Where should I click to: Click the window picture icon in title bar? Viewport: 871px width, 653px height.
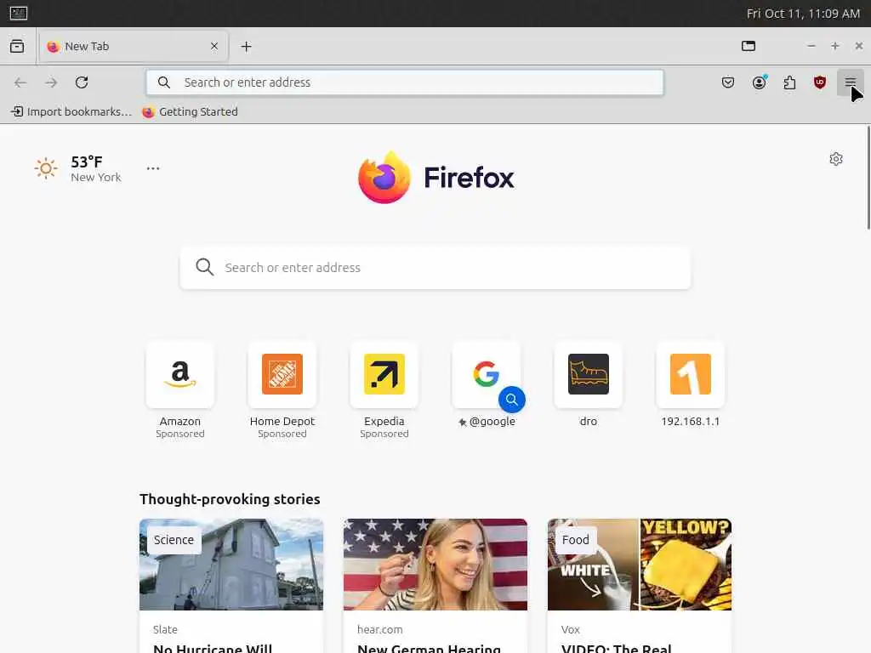point(749,46)
